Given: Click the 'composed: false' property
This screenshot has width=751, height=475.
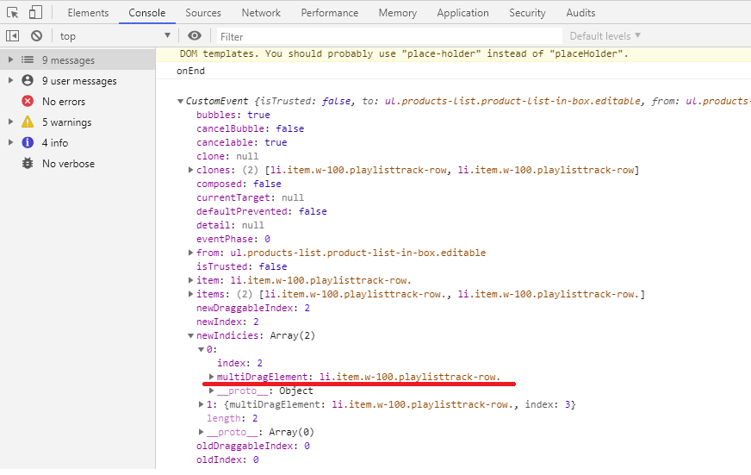Looking at the screenshot, I should pyautogui.click(x=239, y=184).
